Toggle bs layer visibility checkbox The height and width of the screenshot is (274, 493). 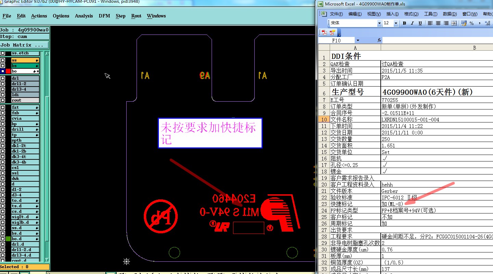coord(3,66)
